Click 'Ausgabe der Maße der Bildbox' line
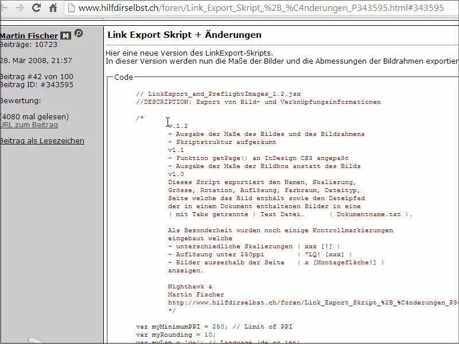Viewport: 459px width, 344px height. [264, 166]
